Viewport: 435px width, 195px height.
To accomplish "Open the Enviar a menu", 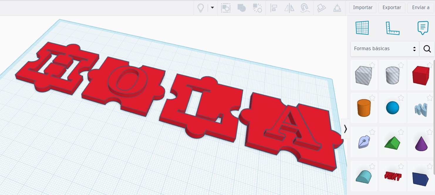I will tap(421, 8).
